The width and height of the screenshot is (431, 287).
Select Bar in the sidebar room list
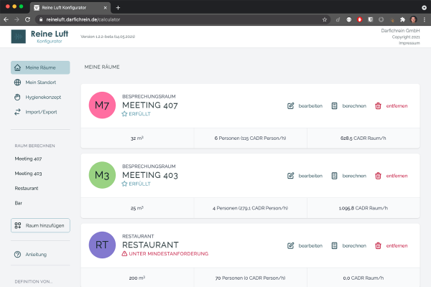pos(19,203)
